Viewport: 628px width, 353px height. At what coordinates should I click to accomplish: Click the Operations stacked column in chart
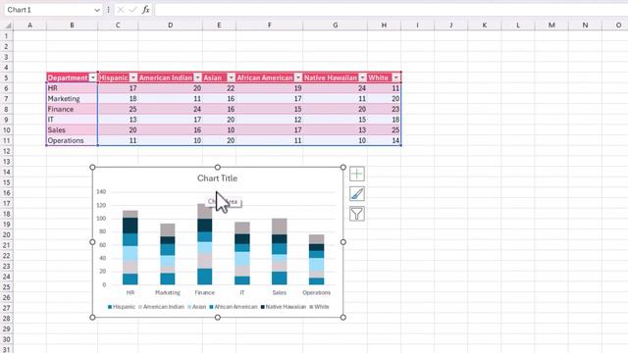316,260
